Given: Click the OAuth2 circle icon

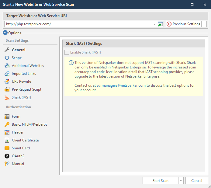Looking at the screenshot, I should pos(7,156).
